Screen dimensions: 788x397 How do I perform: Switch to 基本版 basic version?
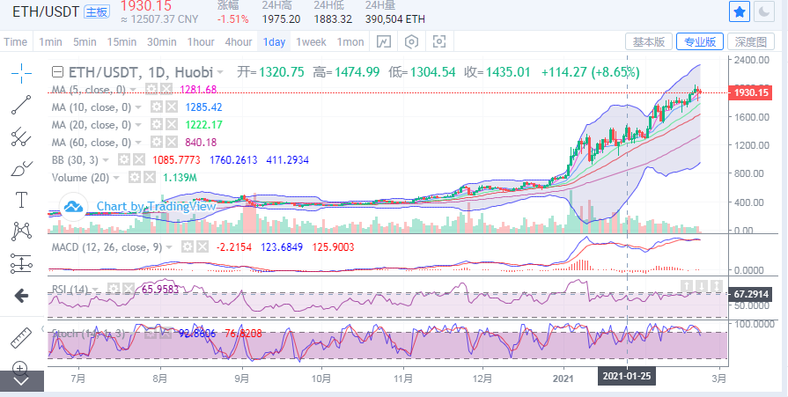click(x=649, y=41)
